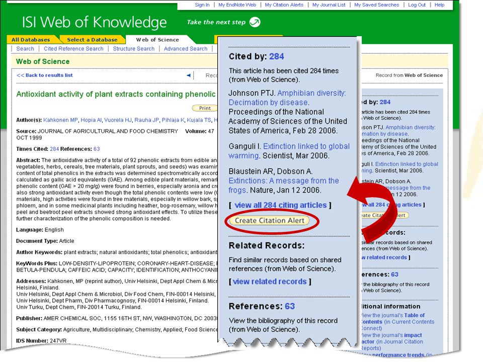Open My EndNote Web
483x362 pixels.
point(237,5)
